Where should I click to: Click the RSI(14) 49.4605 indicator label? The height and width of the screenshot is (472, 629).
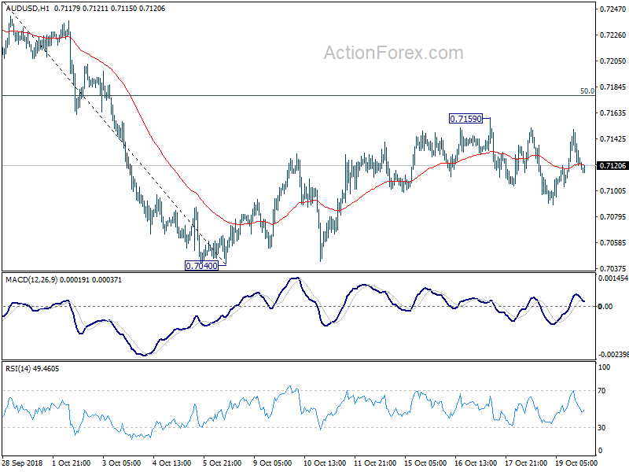pyautogui.click(x=32, y=368)
